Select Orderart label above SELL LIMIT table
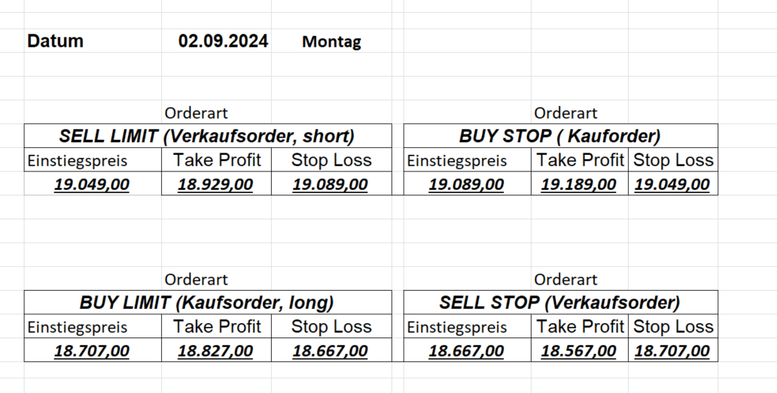This screenshot has height=393, width=777. (196, 113)
